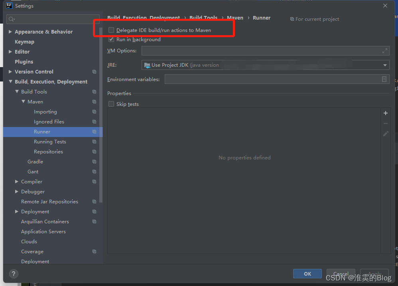Select Arquillian Containers
Image resolution: width=398 pixels, height=286 pixels.
pyautogui.click(x=45, y=221)
